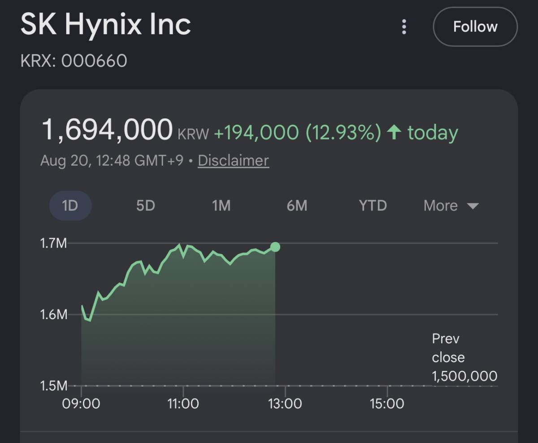Switch to the YTD chart range
This screenshot has width=538, height=443.
tap(373, 206)
